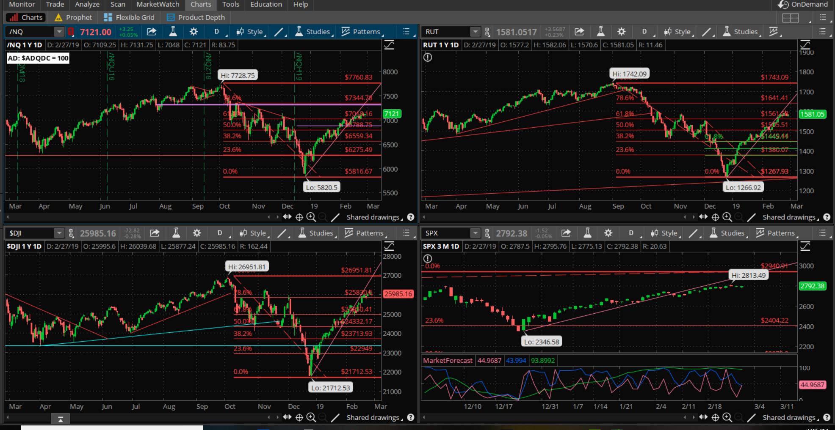Open the drawing tools line icon in /NQ toolbar
The image size is (835, 430).
click(x=279, y=32)
